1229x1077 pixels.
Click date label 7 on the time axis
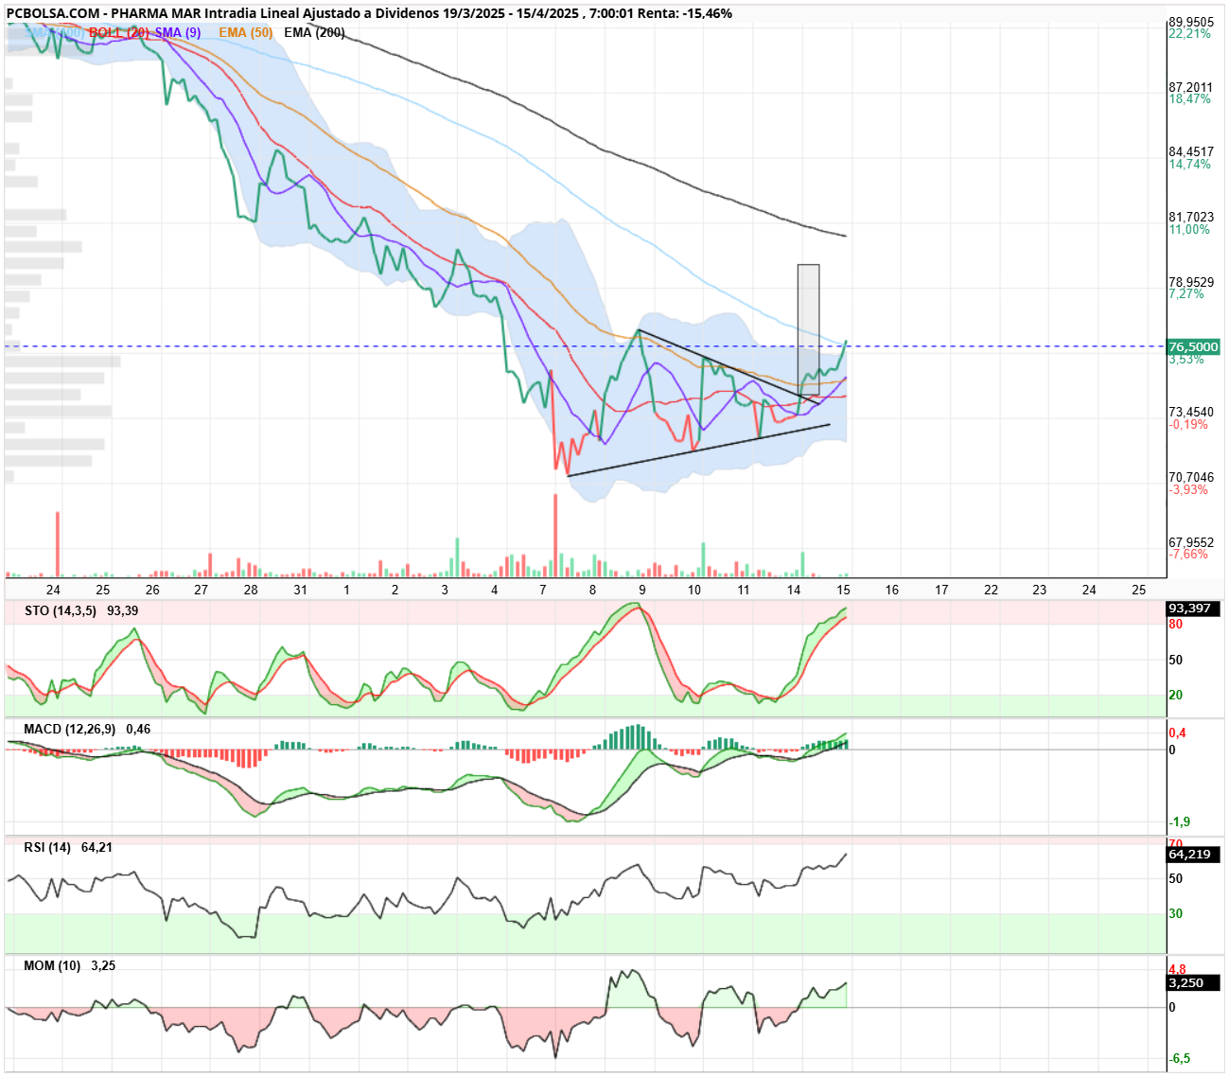click(543, 590)
